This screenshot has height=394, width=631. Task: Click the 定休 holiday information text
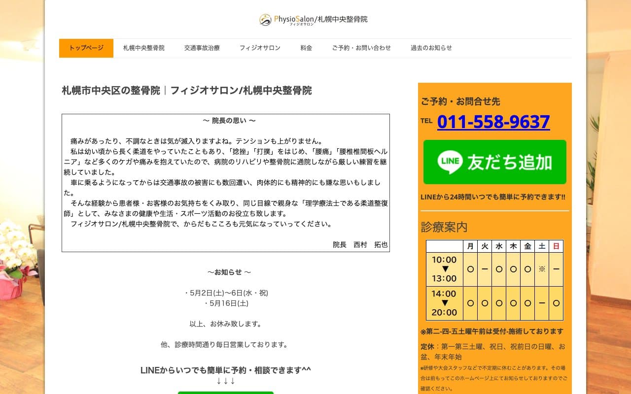pos(493,352)
